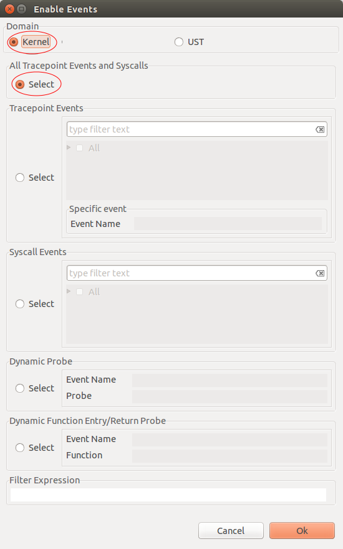
Task: Select the UST domain radio button
Action: tap(179, 42)
